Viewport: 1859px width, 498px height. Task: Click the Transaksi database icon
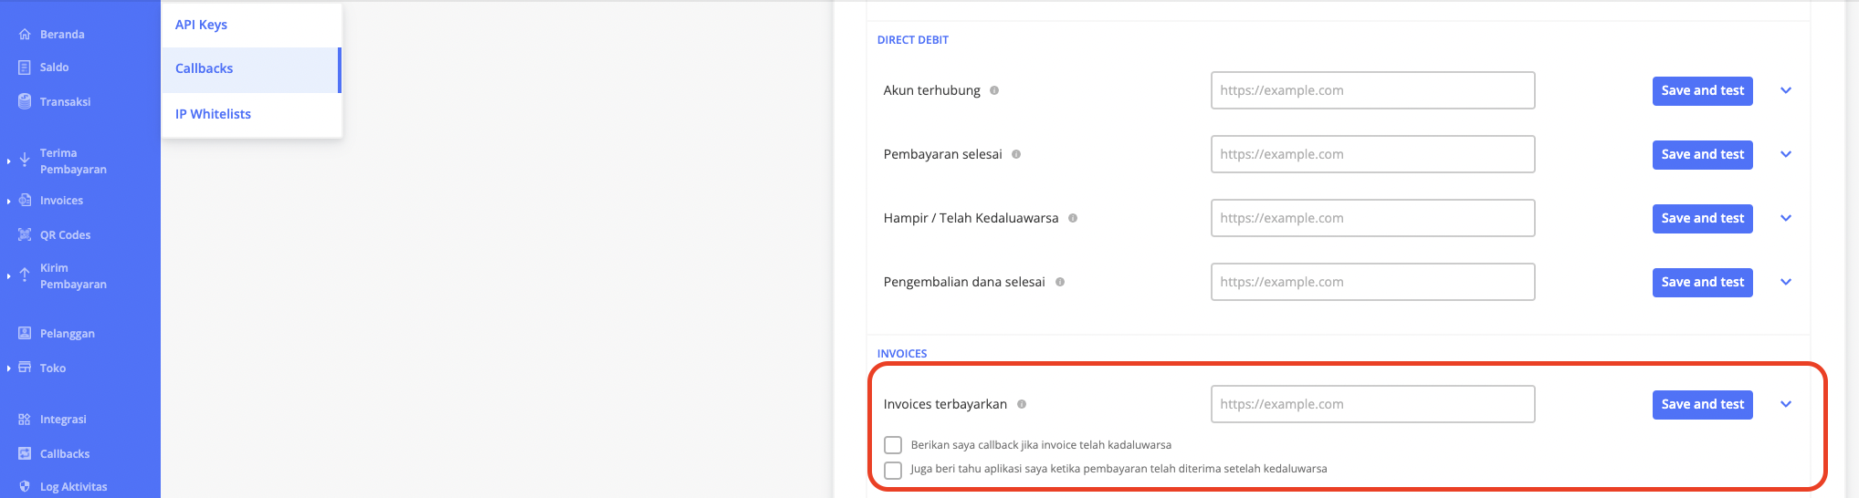pyautogui.click(x=25, y=101)
